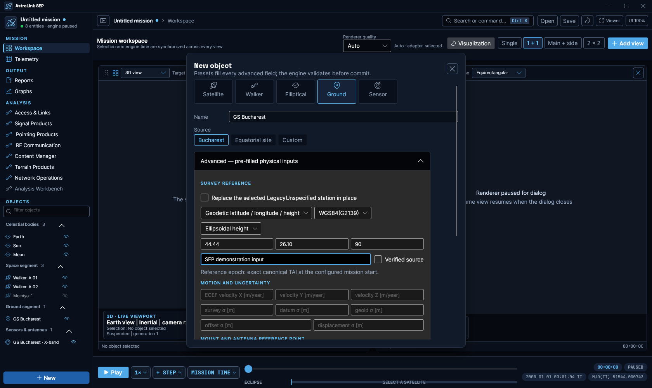Click the Filter objects search field
The height and width of the screenshot is (388, 652).
[x=46, y=211]
